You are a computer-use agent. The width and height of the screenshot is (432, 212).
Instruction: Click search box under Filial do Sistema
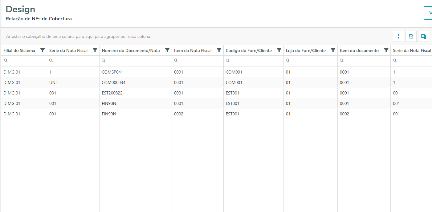click(x=26, y=61)
